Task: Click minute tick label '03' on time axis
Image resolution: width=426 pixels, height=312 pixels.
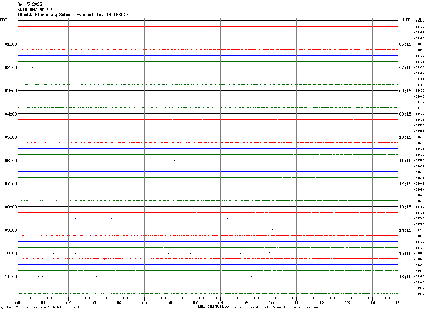Action: pos(94,303)
